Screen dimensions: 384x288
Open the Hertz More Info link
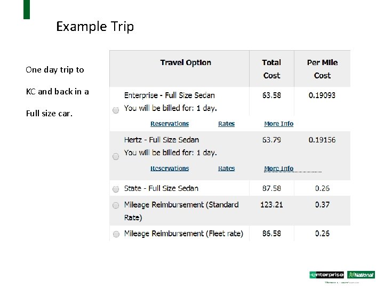[x=279, y=169]
